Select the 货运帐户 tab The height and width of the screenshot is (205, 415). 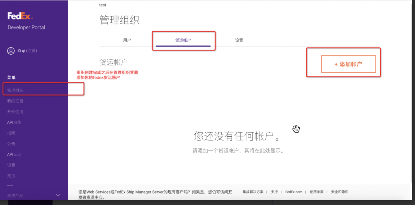pyautogui.click(x=183, y=40)
